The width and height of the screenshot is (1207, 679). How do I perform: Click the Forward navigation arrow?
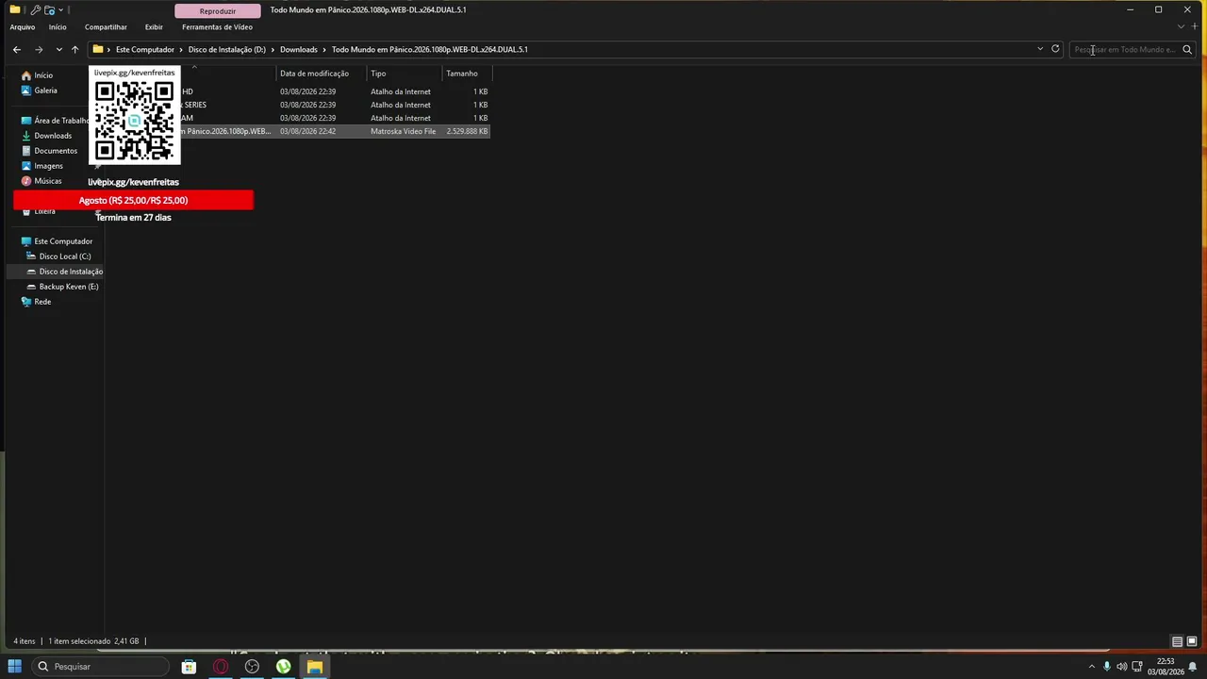pyautogui.click(x=39, y=49)
